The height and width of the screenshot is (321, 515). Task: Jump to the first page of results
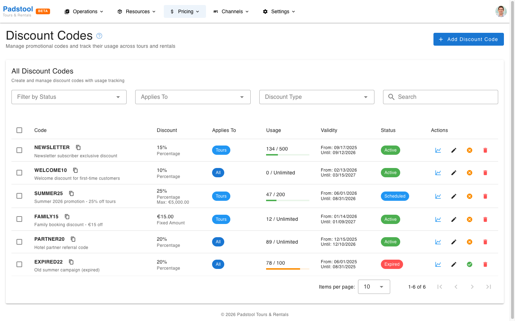440,287
